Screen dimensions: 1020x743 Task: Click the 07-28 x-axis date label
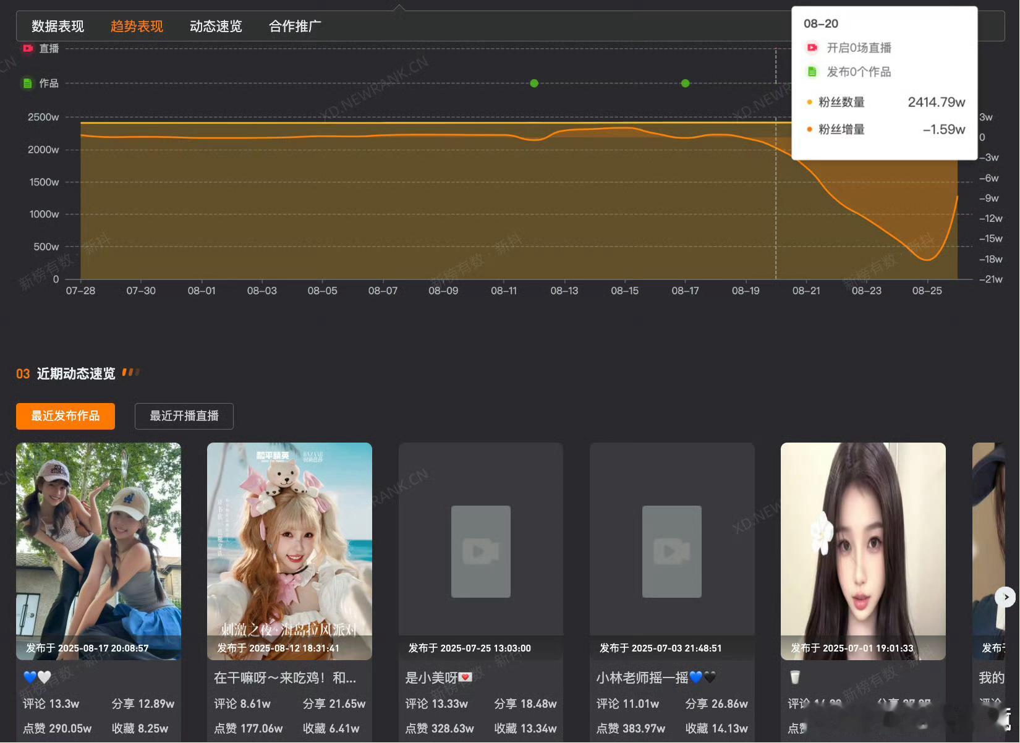point(80,291)
